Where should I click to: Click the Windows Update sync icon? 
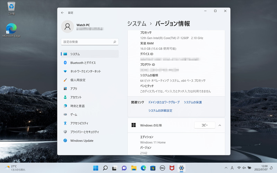coord(65,140)
